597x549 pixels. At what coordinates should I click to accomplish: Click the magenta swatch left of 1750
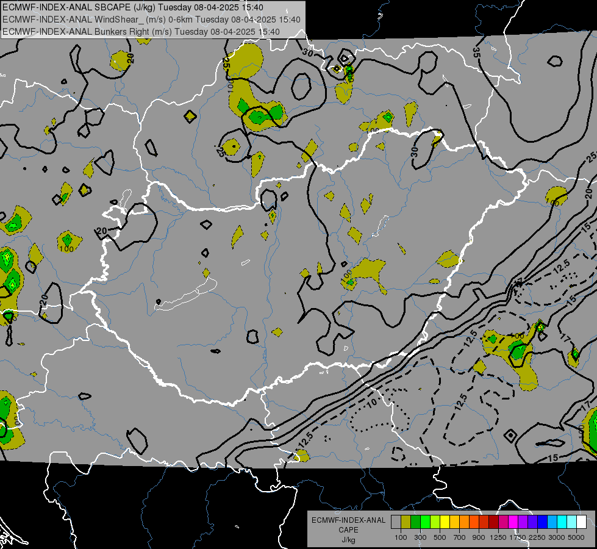tap(513, 522)
